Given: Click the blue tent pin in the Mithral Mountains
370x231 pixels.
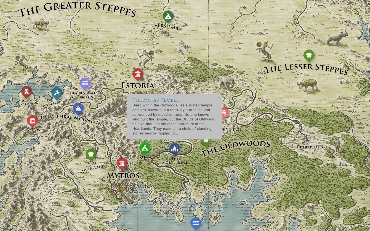Looking at the screenshot, I should point(78,108).
